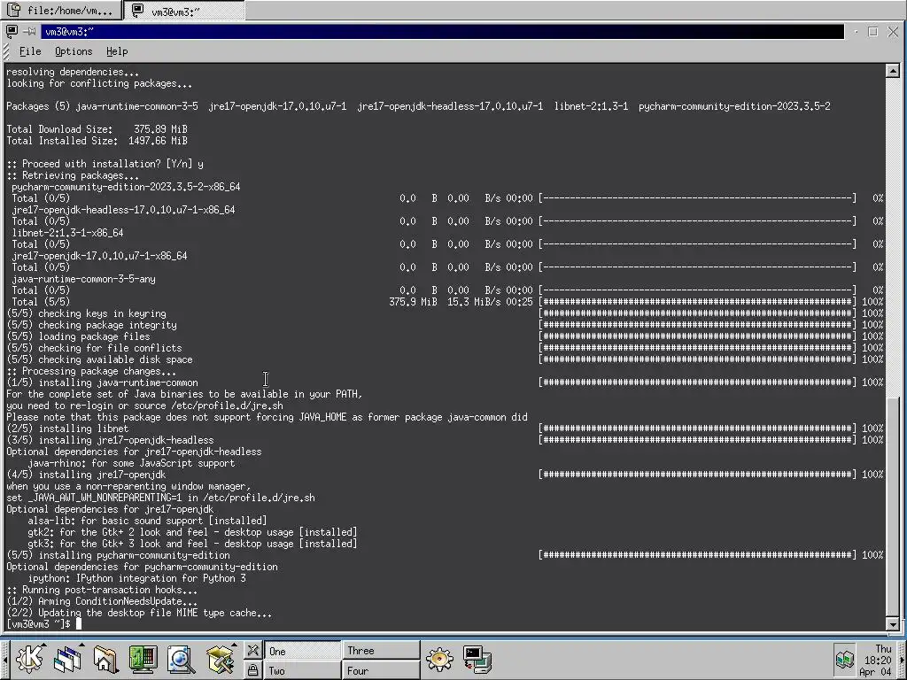Click 'java-rhino: for some JavaScript support' line
Screen dimensions: 907x680
tap(131, 463)
